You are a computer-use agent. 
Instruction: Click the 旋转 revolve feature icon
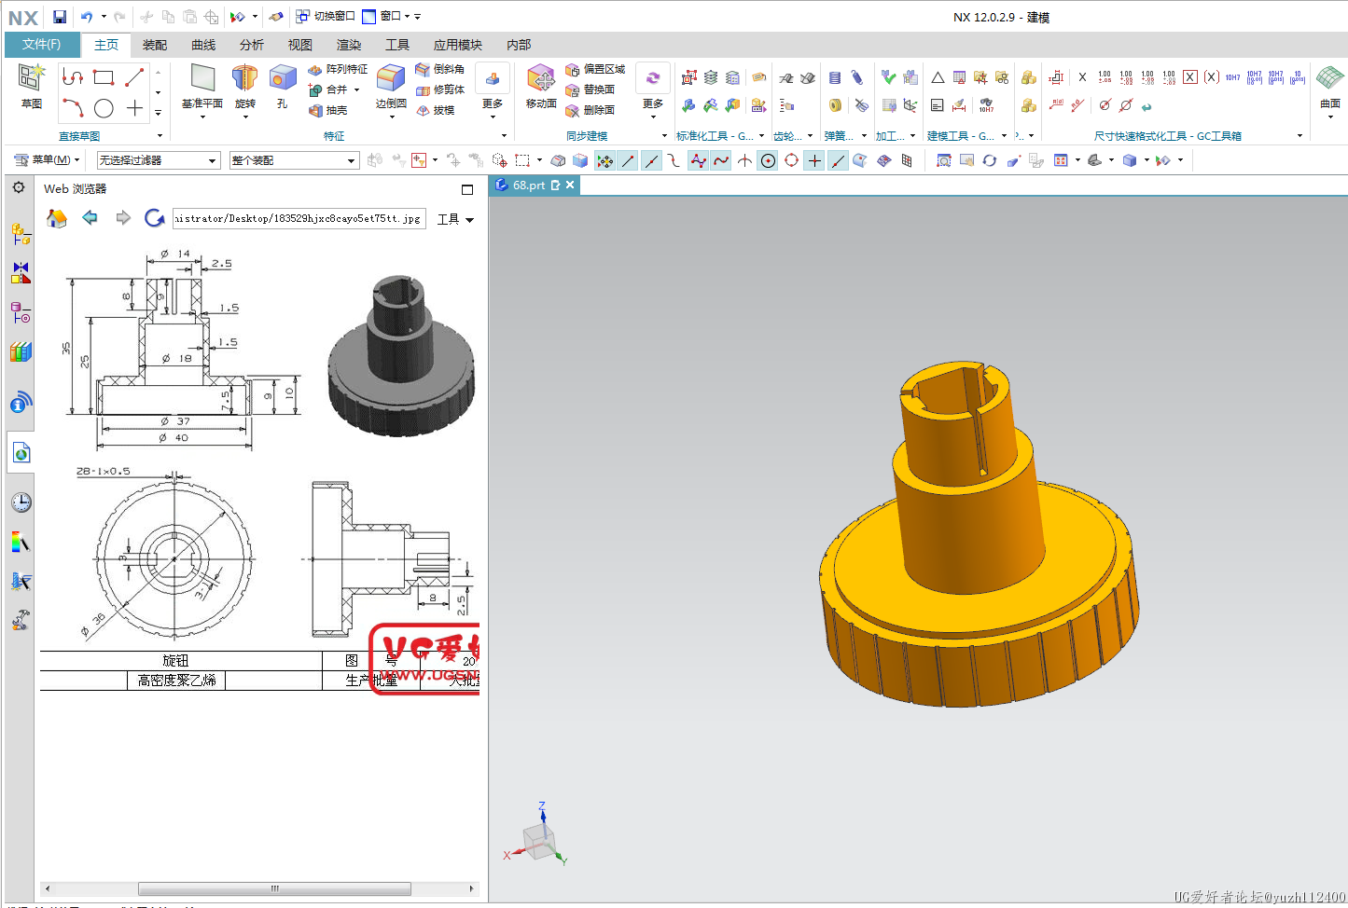(x=245, y=77)
